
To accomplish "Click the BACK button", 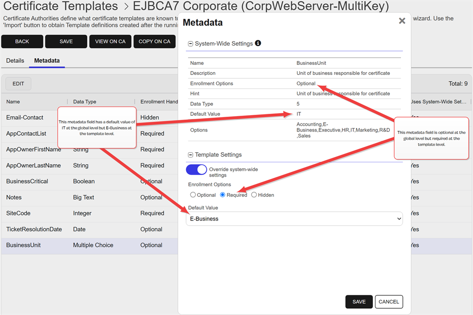I will (22, 42).
